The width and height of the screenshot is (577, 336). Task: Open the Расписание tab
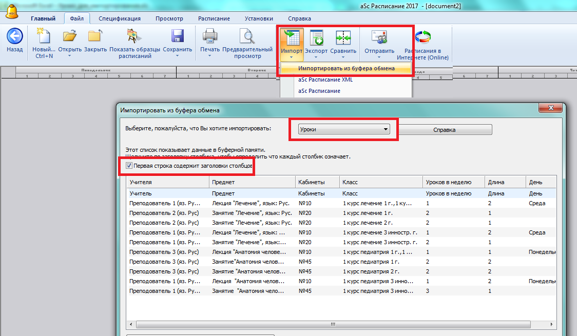coord(214,18)
